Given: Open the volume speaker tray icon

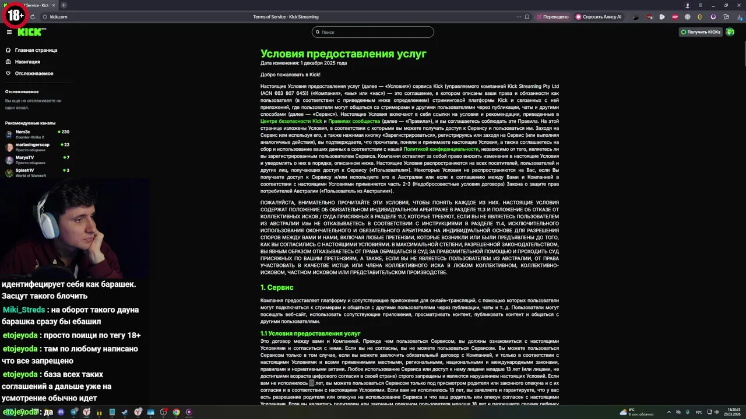Looking at the screenshot, I should 716,412.
